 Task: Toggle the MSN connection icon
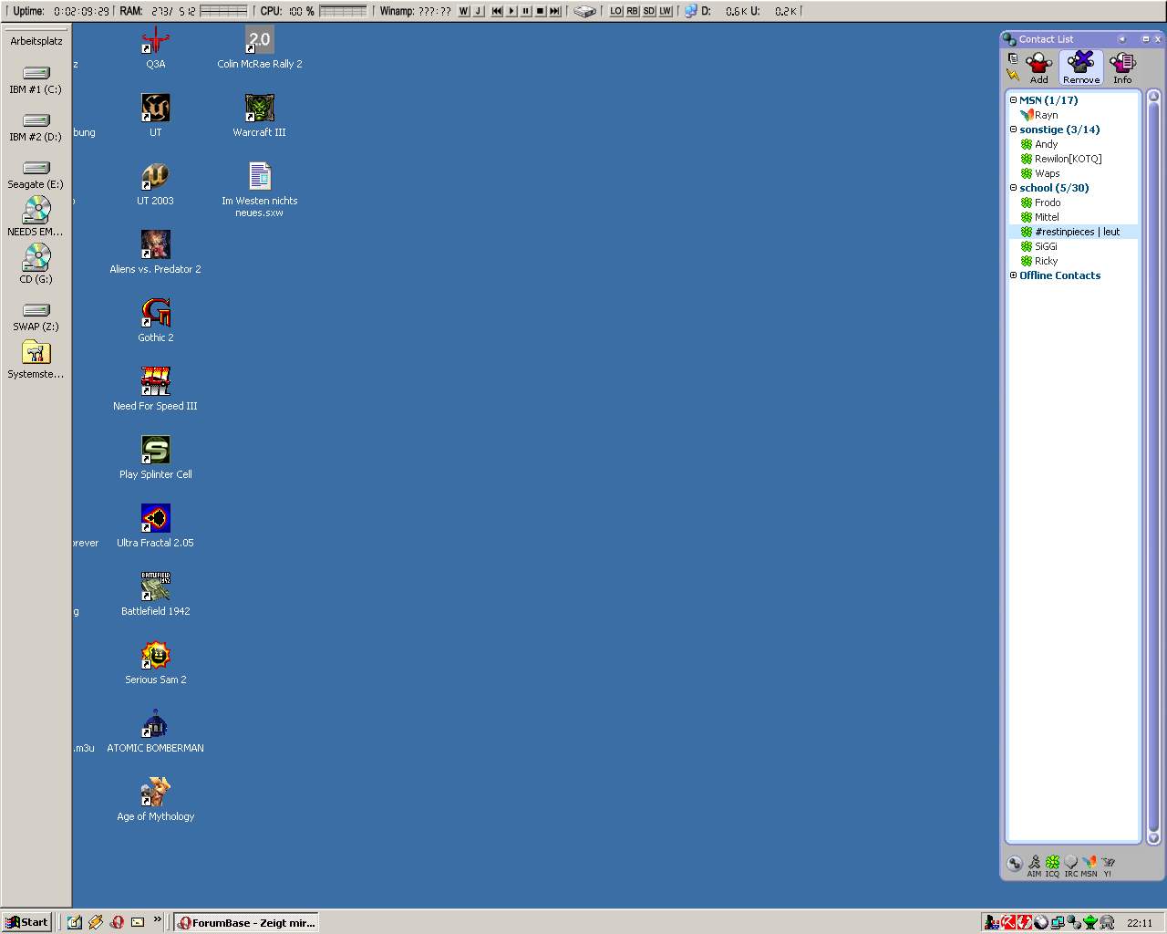1090,866
